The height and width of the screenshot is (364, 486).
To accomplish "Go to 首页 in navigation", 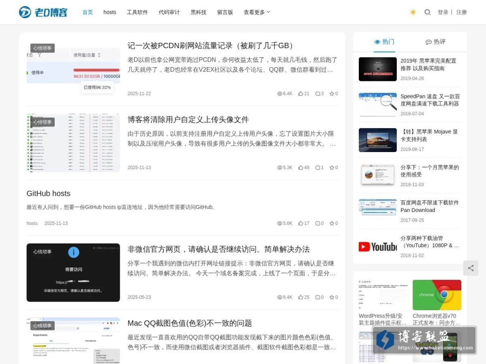I will 87,12.
